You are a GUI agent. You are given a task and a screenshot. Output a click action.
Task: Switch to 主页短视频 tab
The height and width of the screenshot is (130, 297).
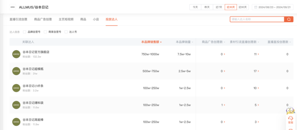(x=66, y=19)
